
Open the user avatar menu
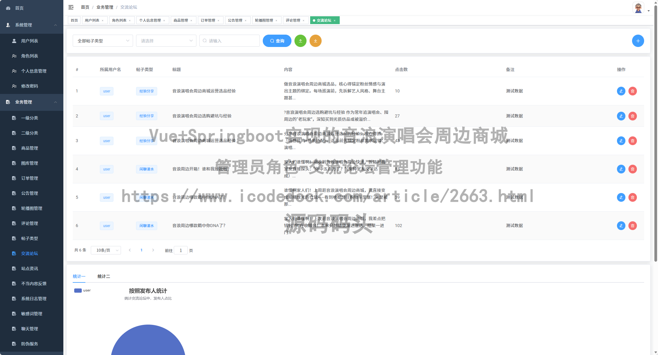pyautogui.click(x=638, y=8)
